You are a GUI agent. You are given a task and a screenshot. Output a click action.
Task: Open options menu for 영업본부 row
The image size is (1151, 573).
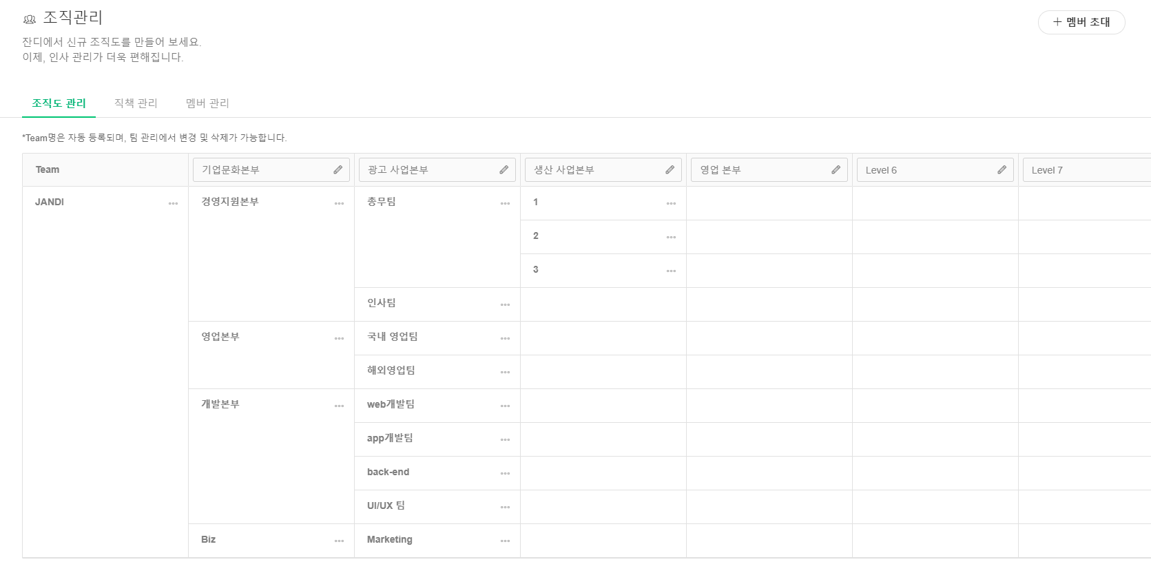coord(339,338)
